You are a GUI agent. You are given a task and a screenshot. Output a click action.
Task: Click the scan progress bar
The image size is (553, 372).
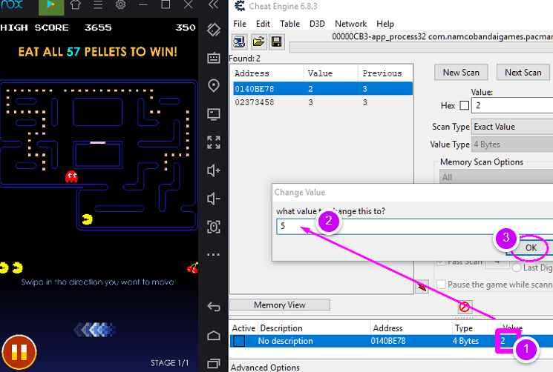click(x=421, y=47)
